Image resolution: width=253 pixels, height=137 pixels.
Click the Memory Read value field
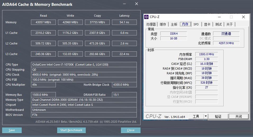(x=43, y=22)
